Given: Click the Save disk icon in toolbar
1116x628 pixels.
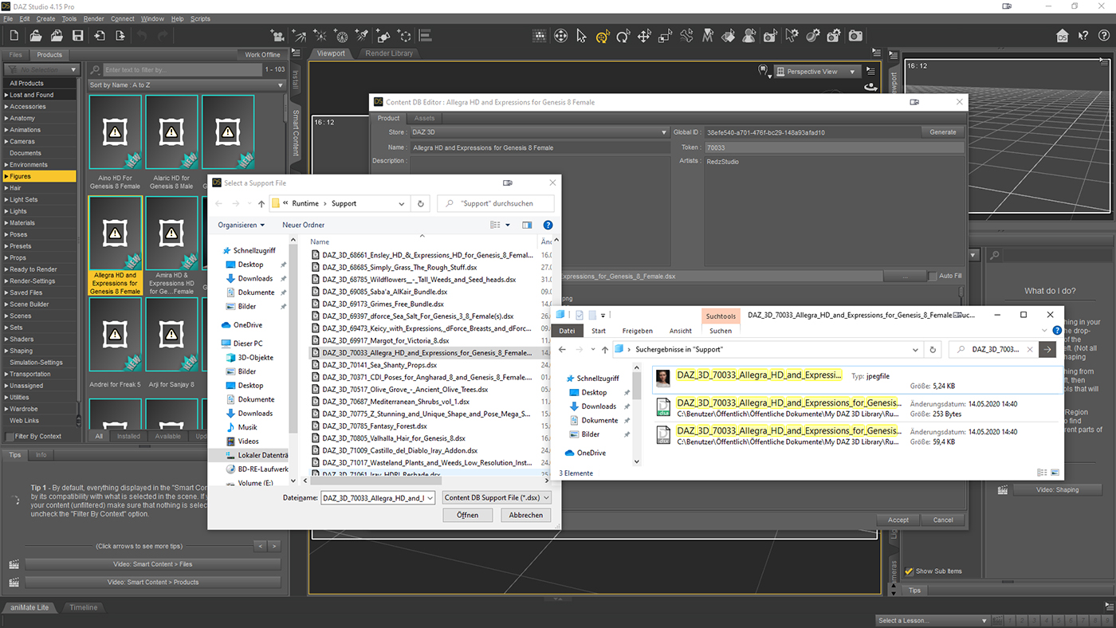Looking at the screenshot, I should point(77,36).
